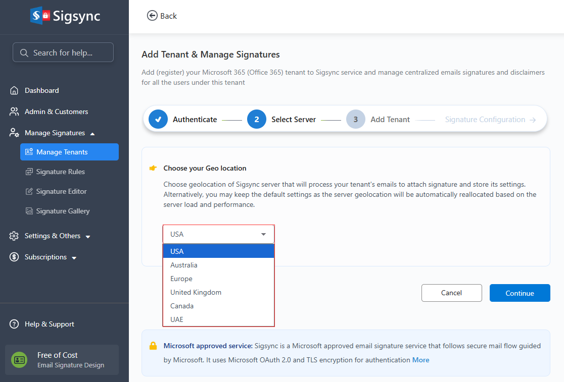Click the Sigsync logo
Image resolution: width=564 pixels, height=382 pixels.
click(65, 16)
